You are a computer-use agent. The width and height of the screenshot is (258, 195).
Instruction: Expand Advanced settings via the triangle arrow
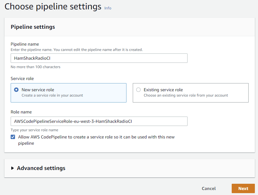tap(12, 168)
